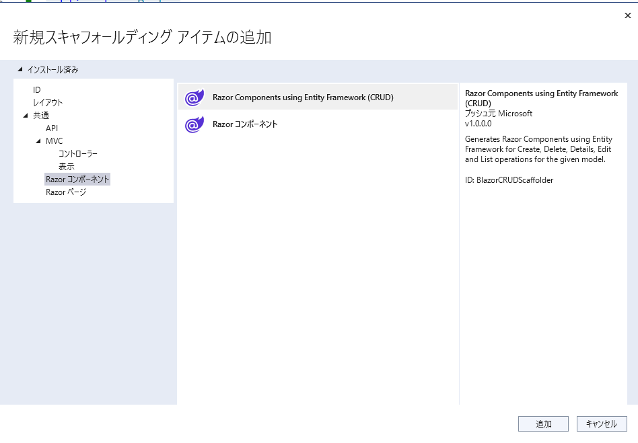Close the scaffolding dialog

click(628, 15)
